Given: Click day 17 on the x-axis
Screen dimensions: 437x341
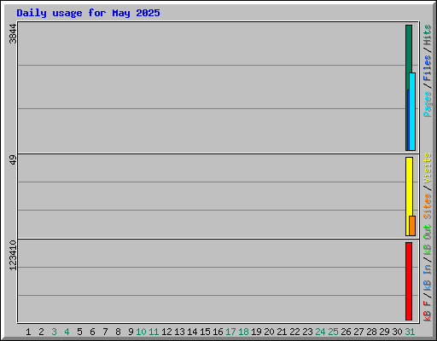Looking at the screenshot, I should click(230, 332).
